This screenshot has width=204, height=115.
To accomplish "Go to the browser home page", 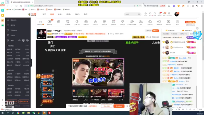I will (21, 6).
